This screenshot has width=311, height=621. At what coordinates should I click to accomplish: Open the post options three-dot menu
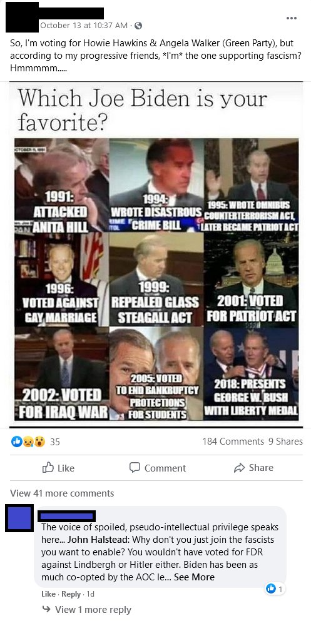pyautogui.click(x=292, y=18)
